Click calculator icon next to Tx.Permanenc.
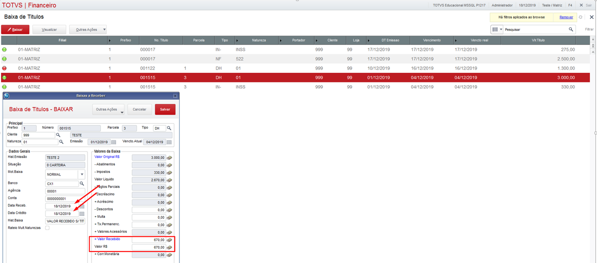This screenshot has width=597, height=263. tap(169, 225)
